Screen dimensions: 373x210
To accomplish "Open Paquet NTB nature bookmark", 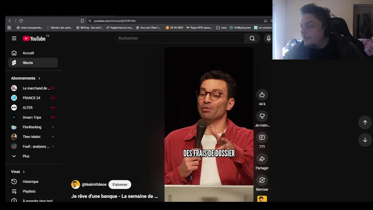I will pos(199,28).
